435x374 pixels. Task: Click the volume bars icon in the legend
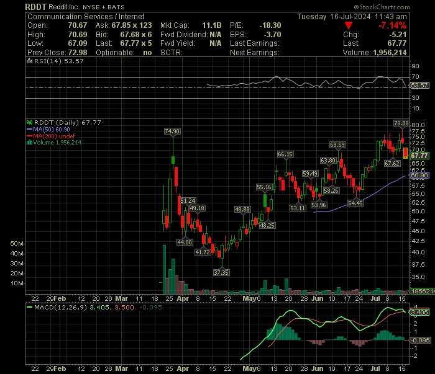29,143
